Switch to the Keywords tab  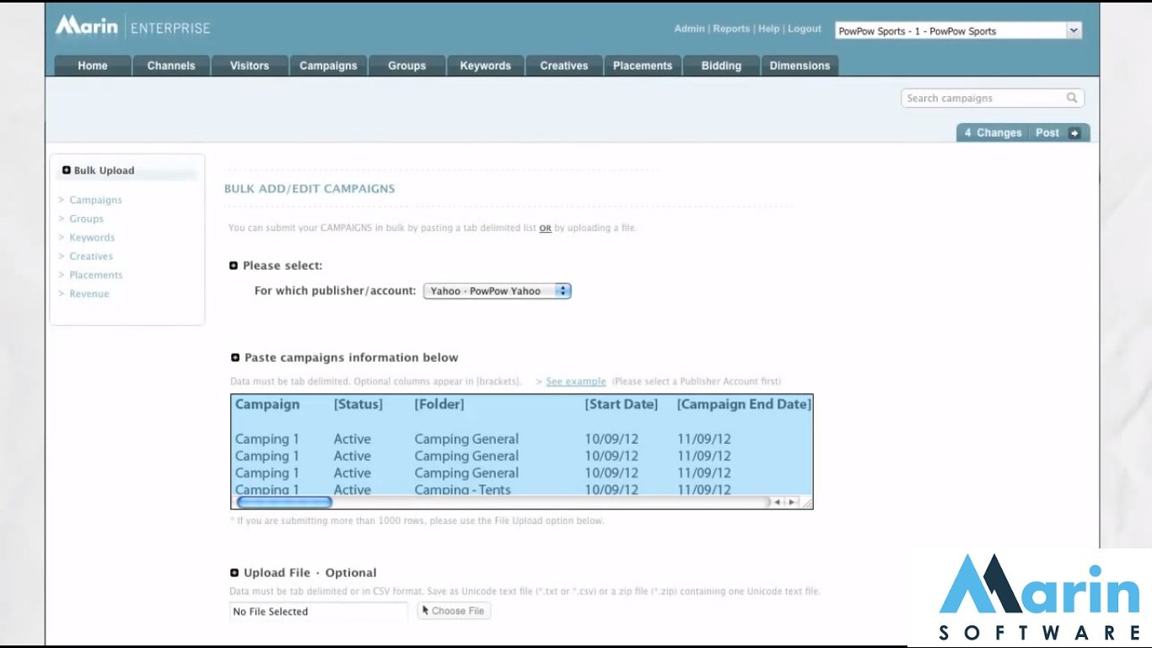click(x=485, y=65)
